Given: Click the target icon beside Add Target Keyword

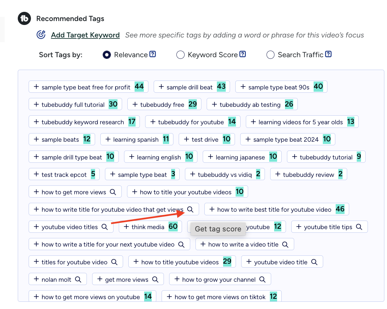Looking at the screenshot, I should (41, 34).
